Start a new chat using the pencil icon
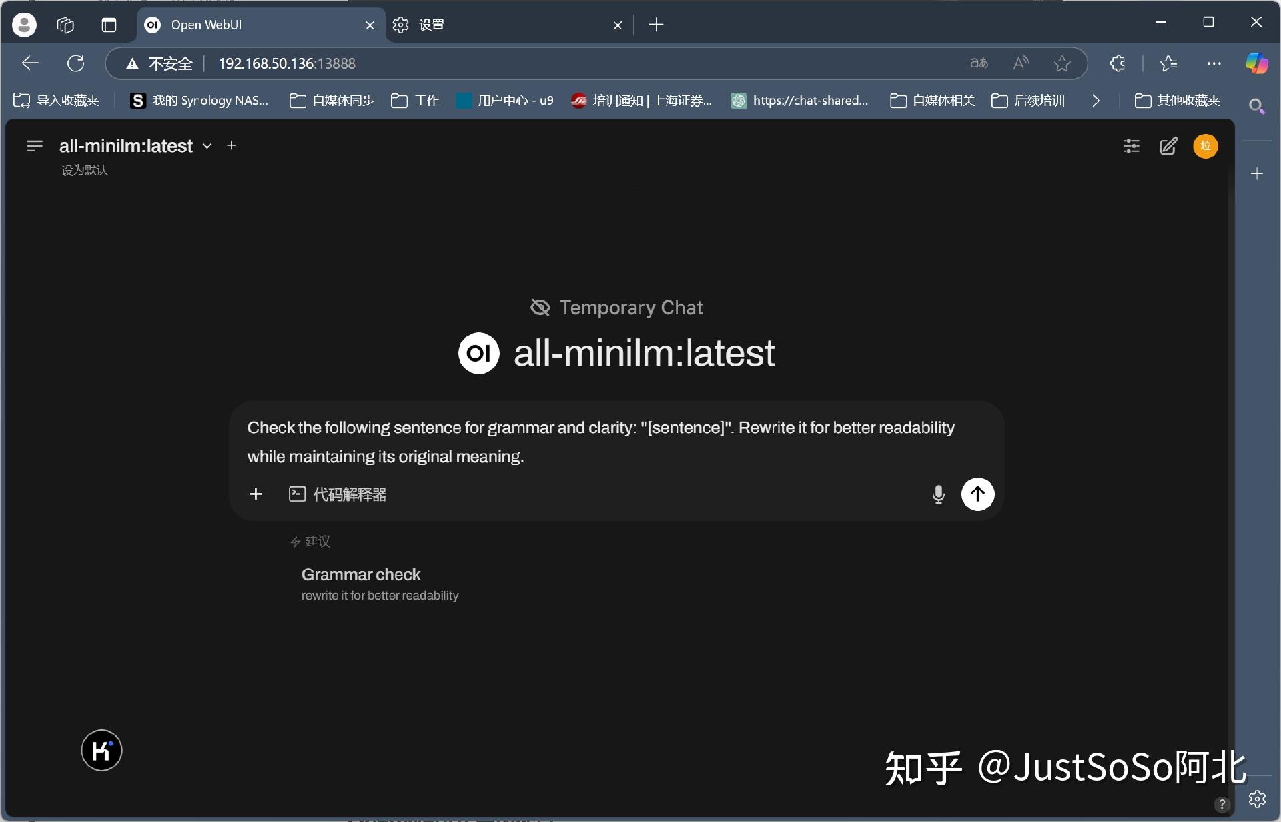Viewport: 1281px width, 822px height. (1168, 146)
